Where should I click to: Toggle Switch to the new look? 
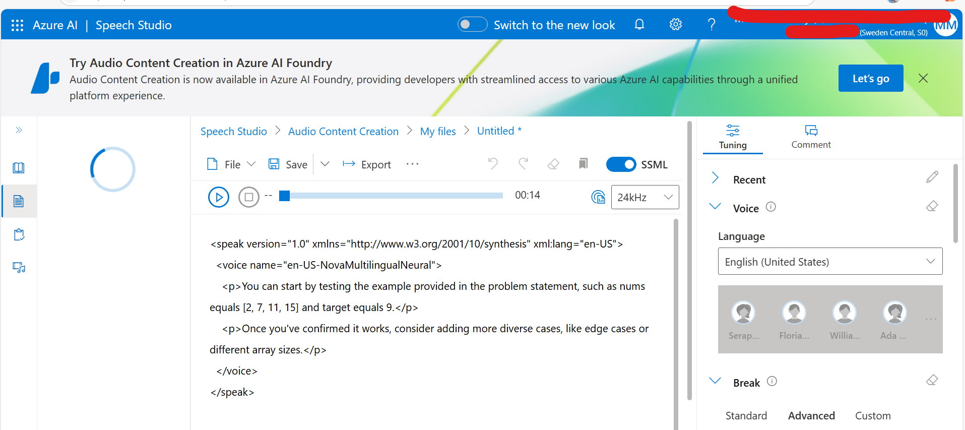(472, 24)
